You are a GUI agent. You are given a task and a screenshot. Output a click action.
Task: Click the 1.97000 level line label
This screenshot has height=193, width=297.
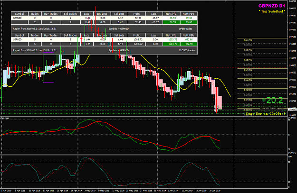click(248, 40)
